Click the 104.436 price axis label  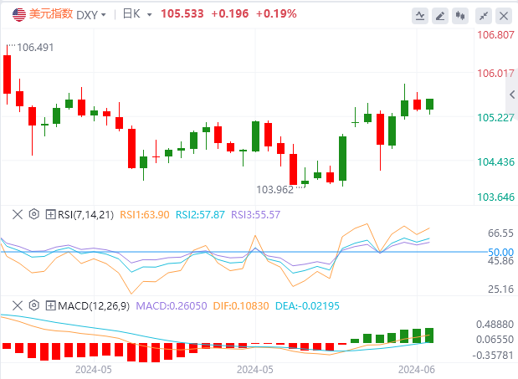(495, 162)
